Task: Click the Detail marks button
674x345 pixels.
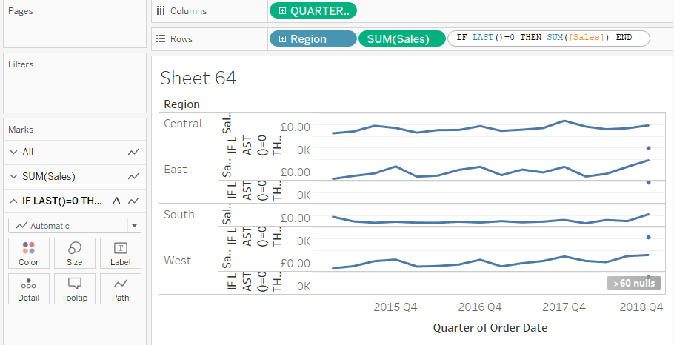Action: point(29,289)
